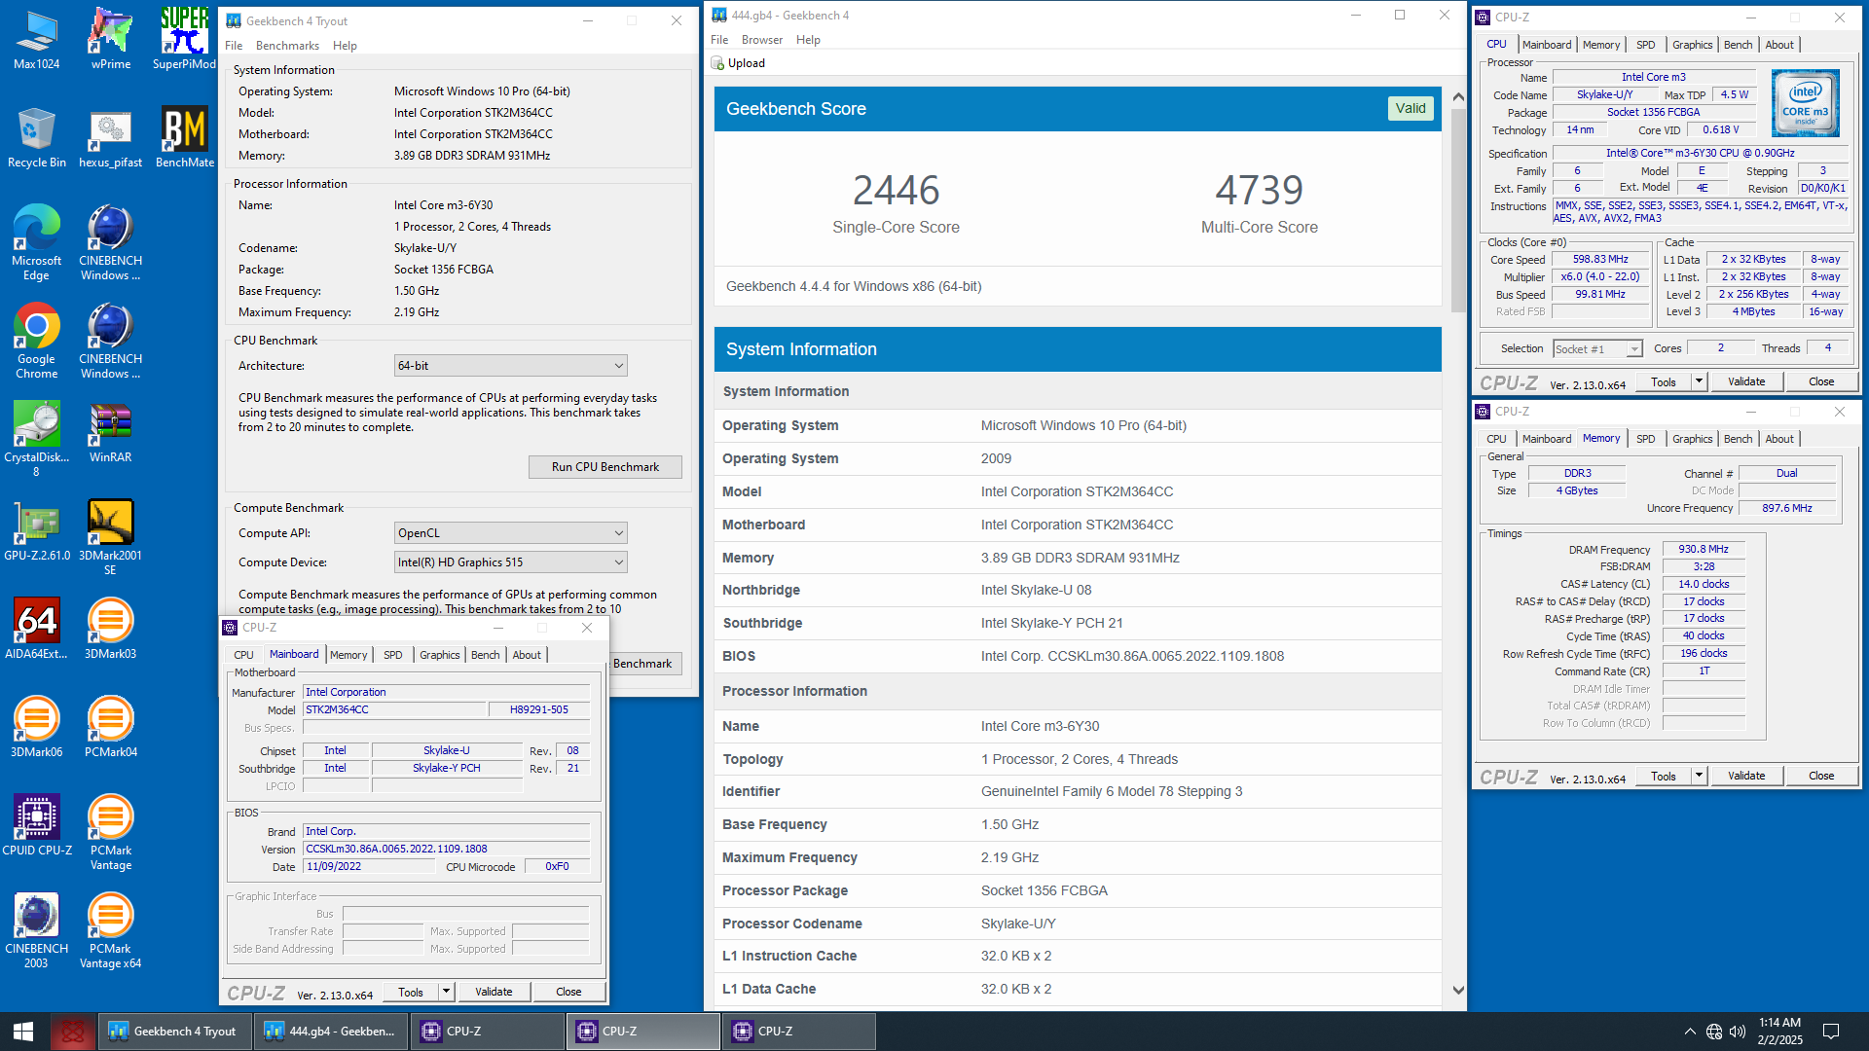Expand Tools arrow in the top-right CPU-Z window
1869x1051 pixels.
(x=1700, y=381)
